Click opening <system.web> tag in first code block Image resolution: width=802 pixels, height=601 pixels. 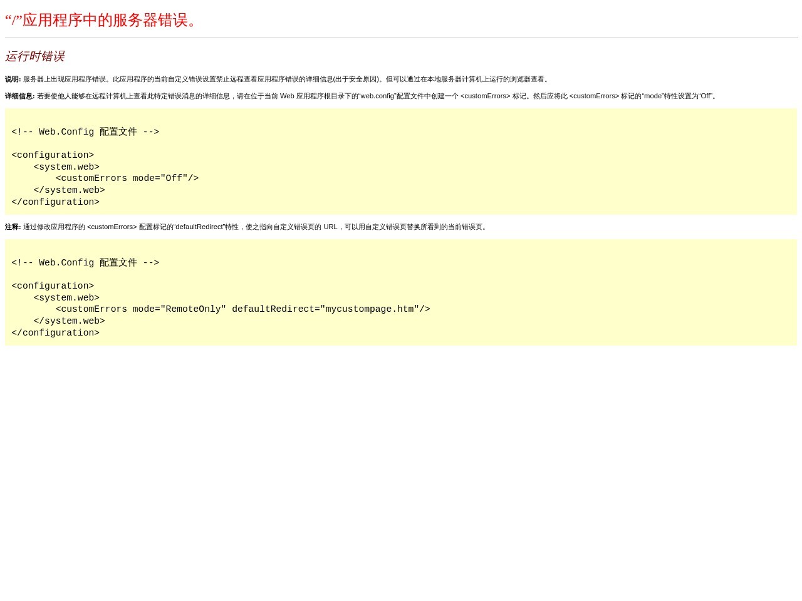[66, 167]
